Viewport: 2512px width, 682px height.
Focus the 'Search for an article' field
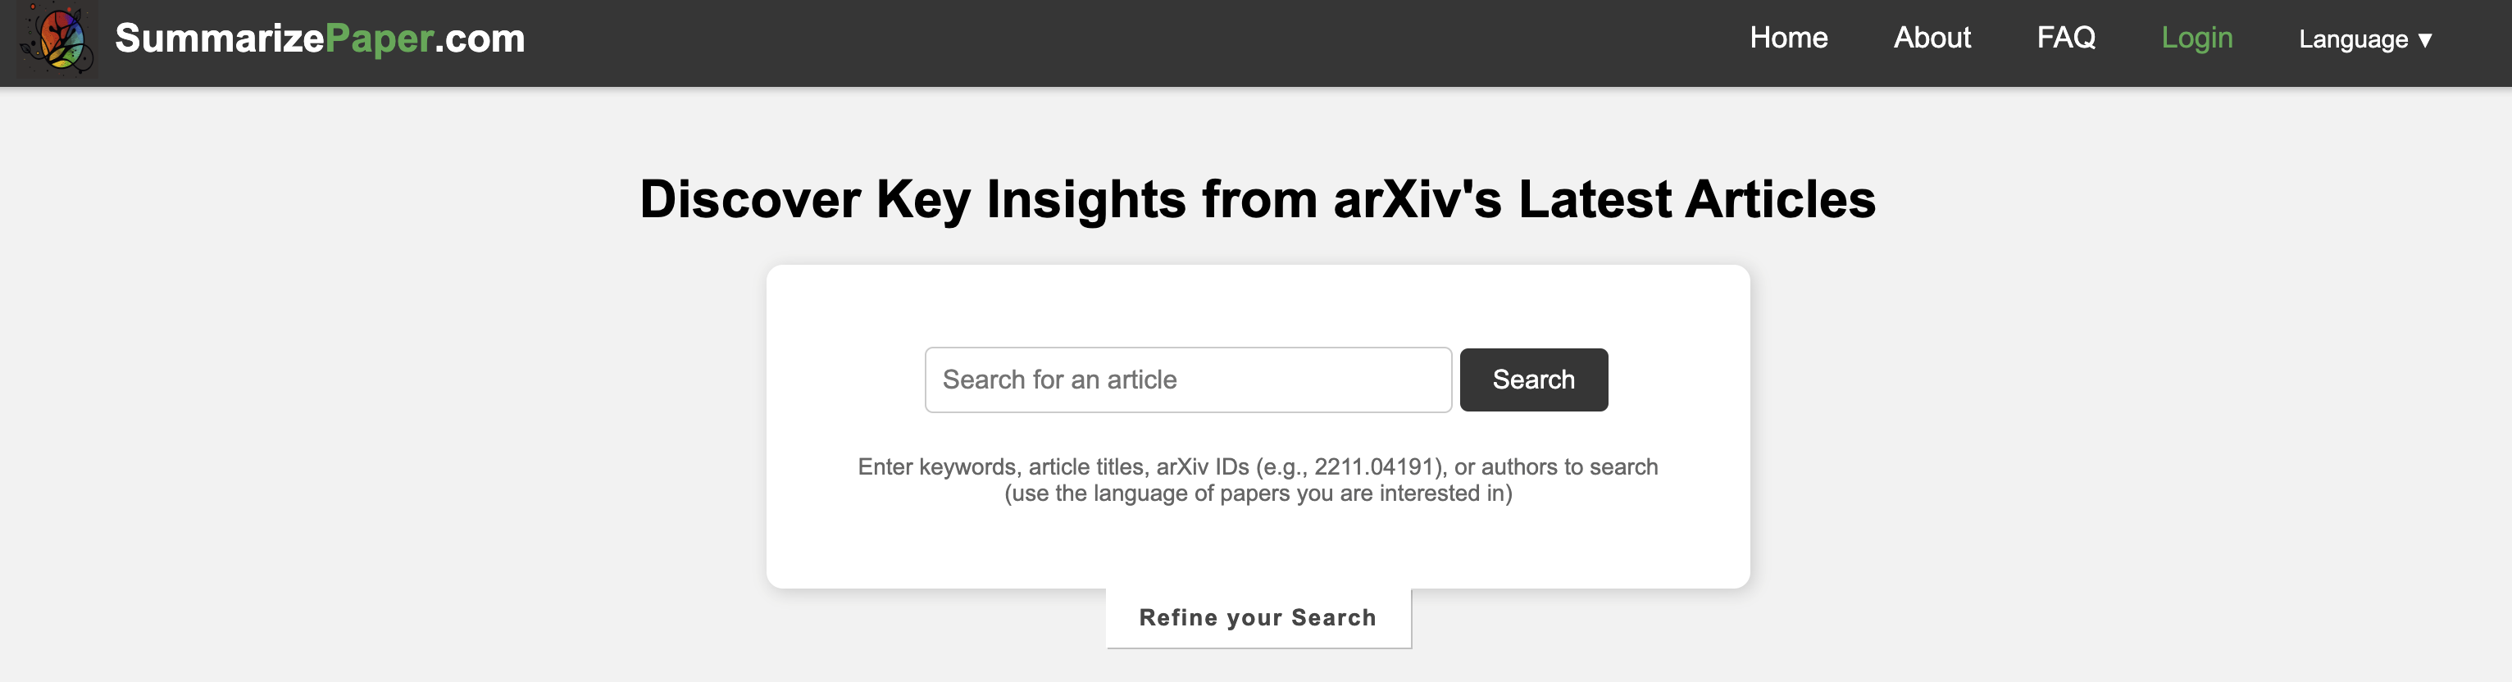pyautogui.click(x=1187, y=380)
